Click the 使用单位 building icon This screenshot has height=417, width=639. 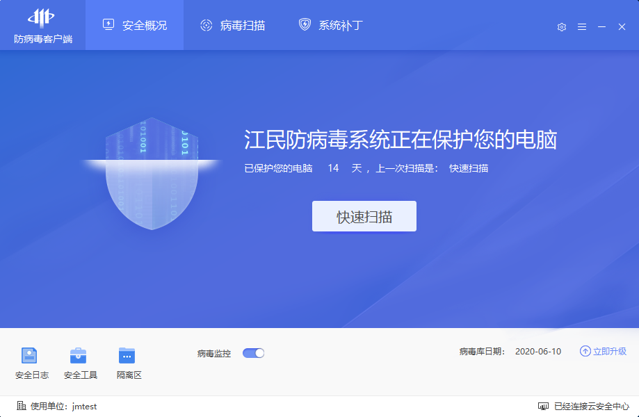(x=22, y=406)
